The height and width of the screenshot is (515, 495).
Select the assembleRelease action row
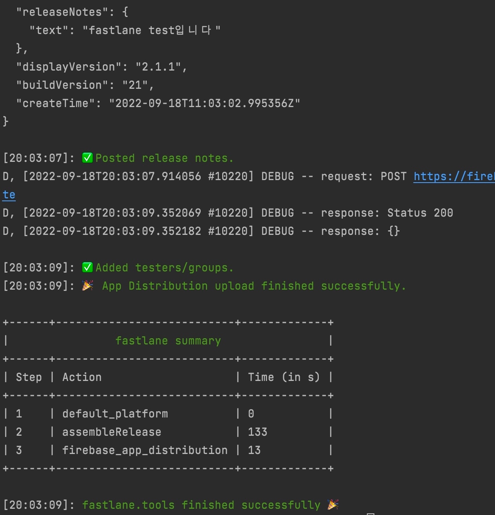point(112,432)
